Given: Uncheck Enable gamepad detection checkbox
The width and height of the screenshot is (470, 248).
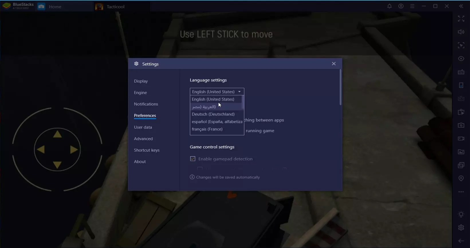Looking at the screenshot, I should (193, 159).
